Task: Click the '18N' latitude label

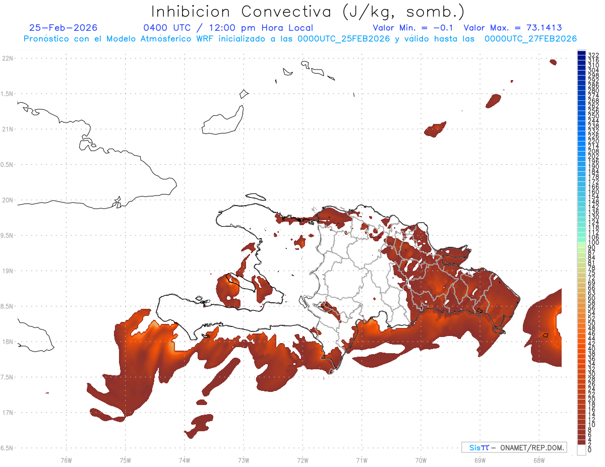Action: [x=7, y=342]
